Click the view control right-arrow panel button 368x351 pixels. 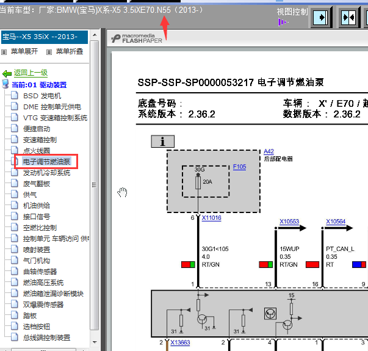pos(320,17)
